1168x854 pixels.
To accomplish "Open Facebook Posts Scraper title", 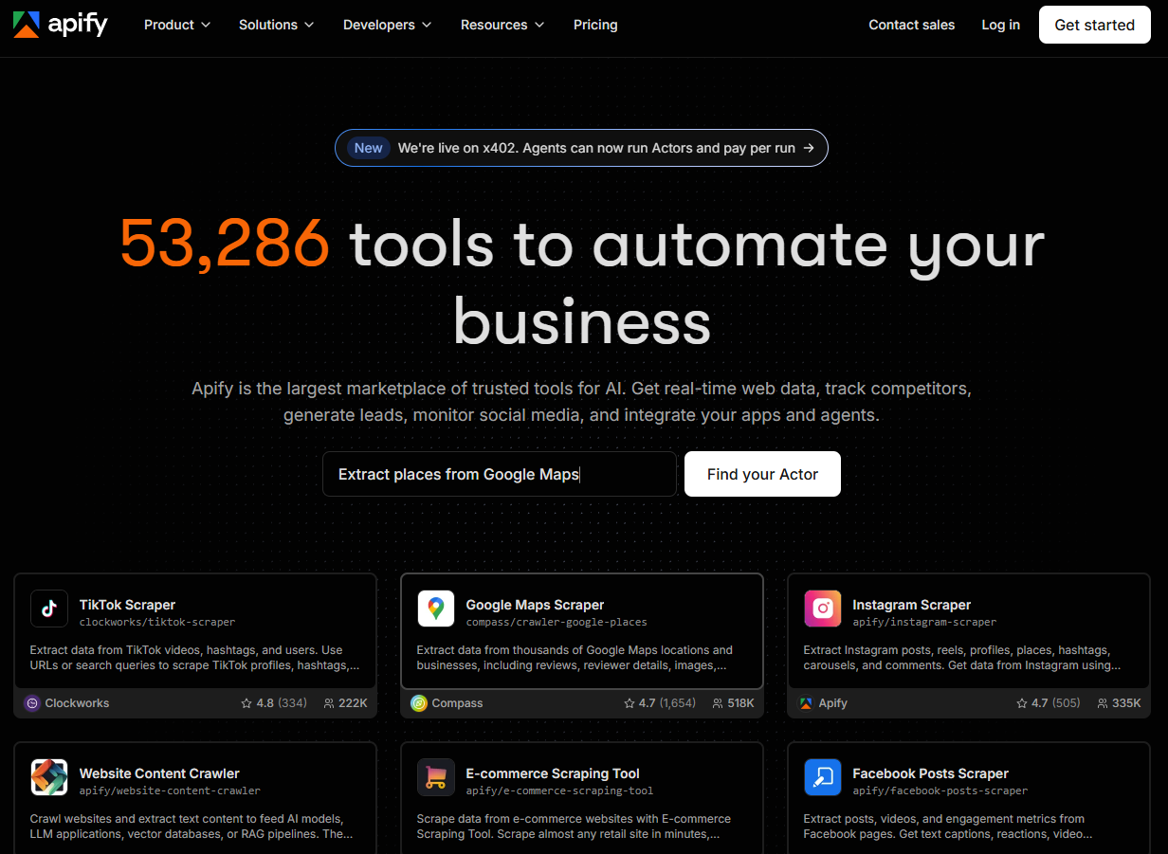I will coord(930,773).
